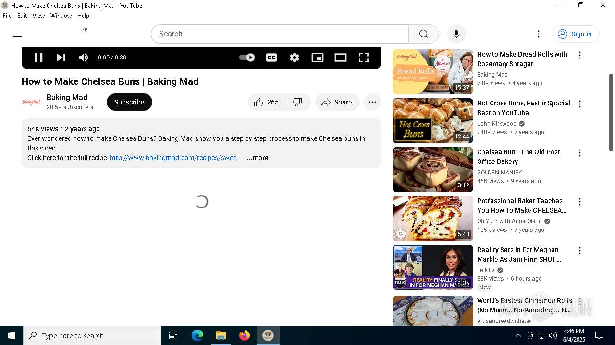The height and width of the screenshot is (345, 615).
Task: Enable miniplayer mode icon
Action: 318,57
